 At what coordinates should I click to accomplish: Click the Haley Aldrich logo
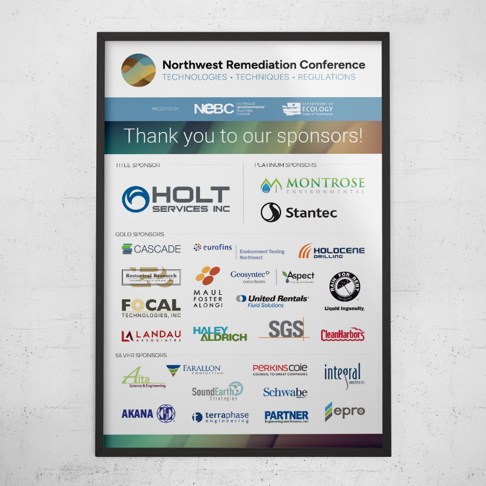coord(220,334)
